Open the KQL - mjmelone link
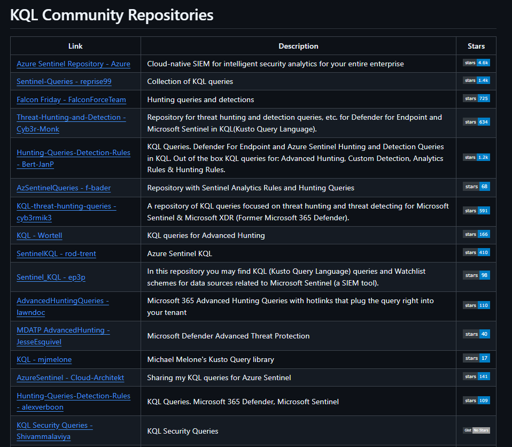 point(44,359)
